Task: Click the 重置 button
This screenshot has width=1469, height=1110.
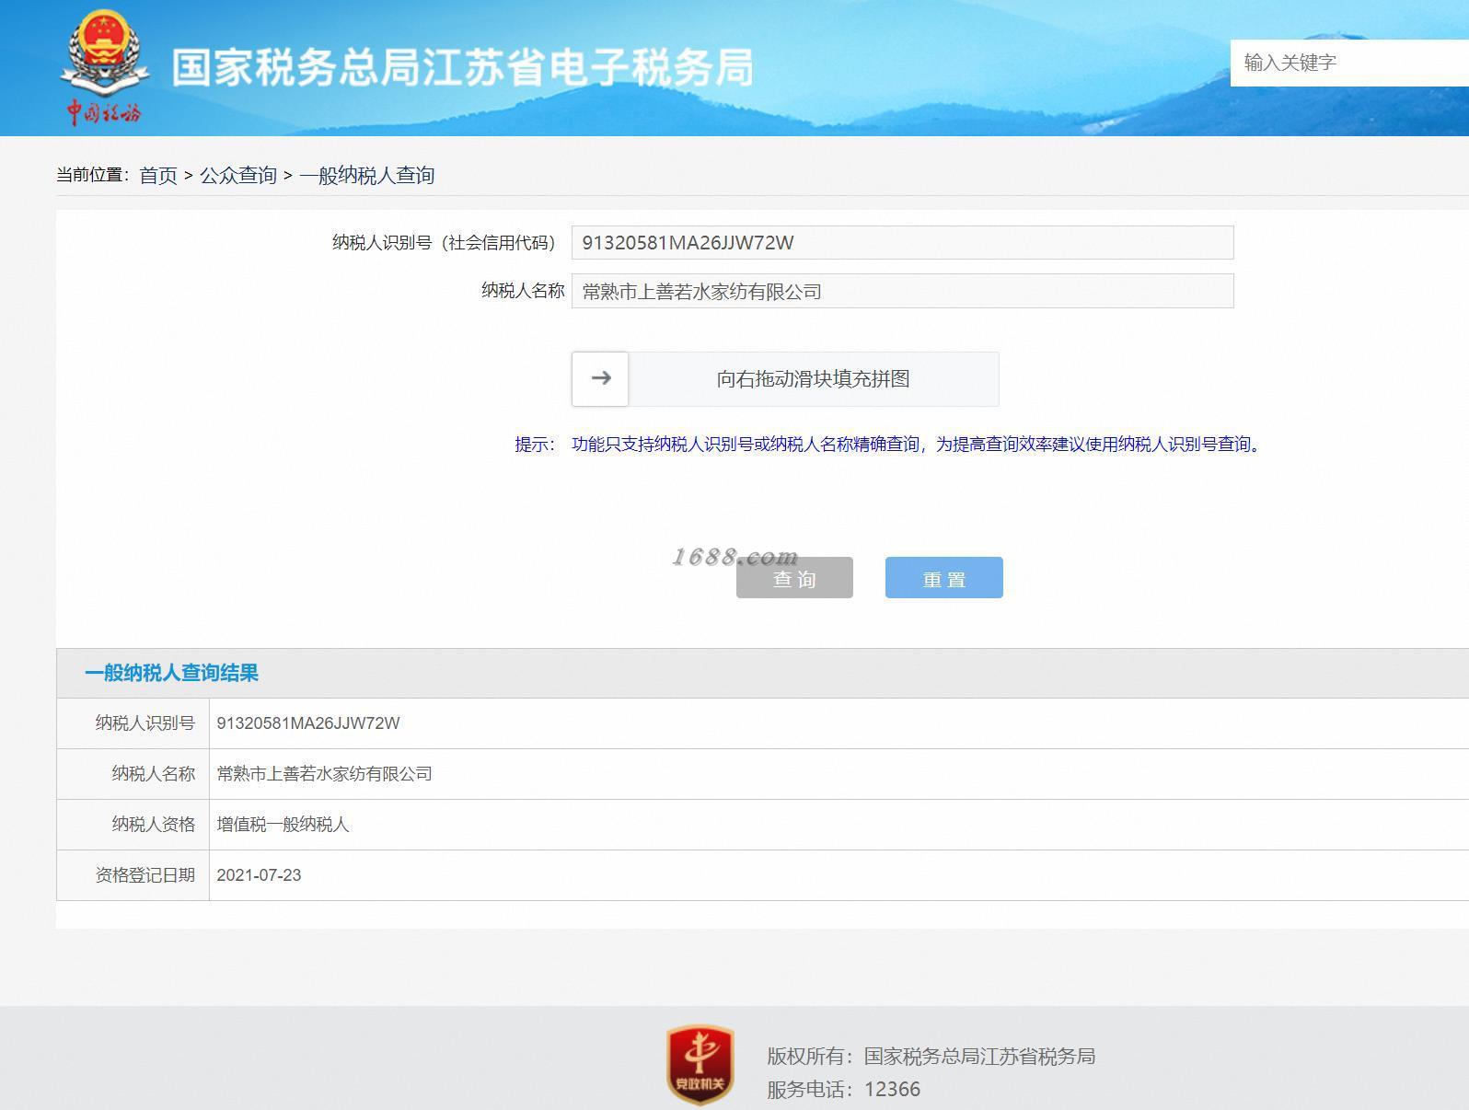Action: pyautogui.click(x=944, y=578)
